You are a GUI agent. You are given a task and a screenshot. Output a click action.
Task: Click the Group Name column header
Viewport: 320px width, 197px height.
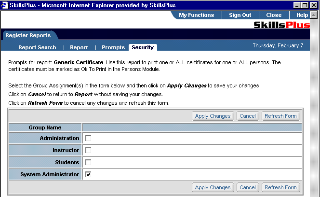coord(45,127)
